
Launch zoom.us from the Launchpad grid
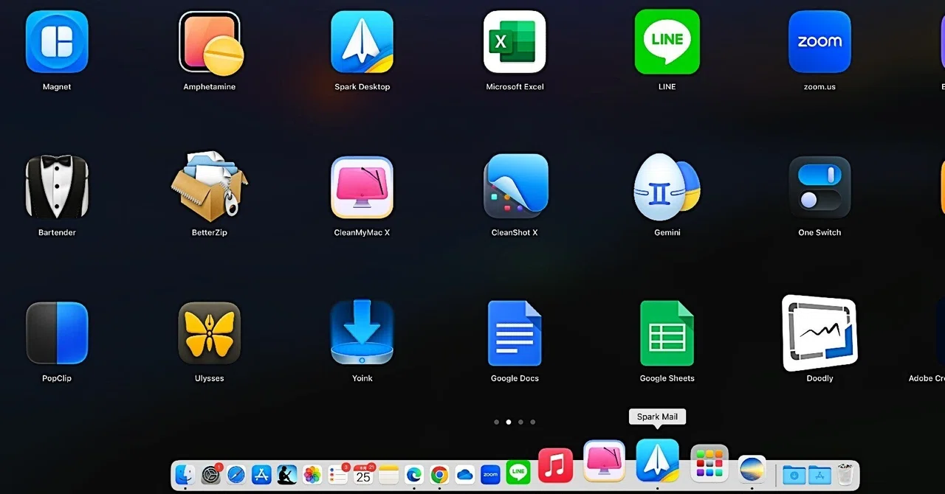click(x=819, y=42)
